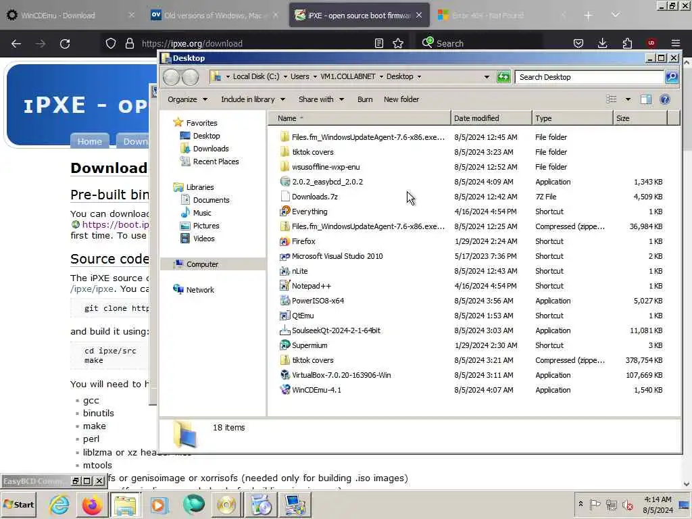The height and width of the screenshot is (519, 692).
Task: Click the shield tracking protection icon
Action: (111, 43)
